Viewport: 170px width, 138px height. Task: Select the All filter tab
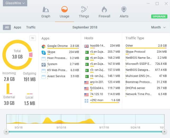[7, 27]
